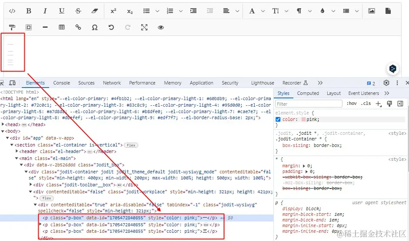Expand the head element node
Image resolution: width=409 pixels, height=241 pixels.
(3, 124)
